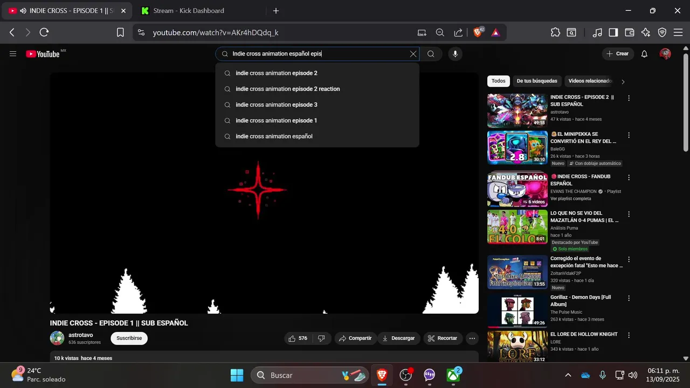This screenshot has height=388, width=690.
Task: Open the zoom magnifier in the address bar
Action: click(440, 32)
